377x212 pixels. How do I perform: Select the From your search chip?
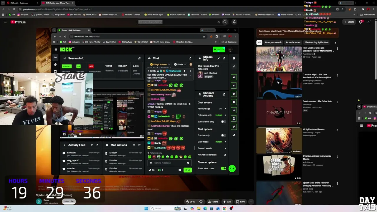(273, 42)
